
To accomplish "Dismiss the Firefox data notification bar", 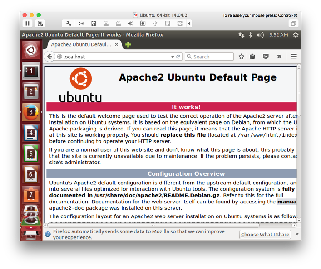I will (297, 234).
